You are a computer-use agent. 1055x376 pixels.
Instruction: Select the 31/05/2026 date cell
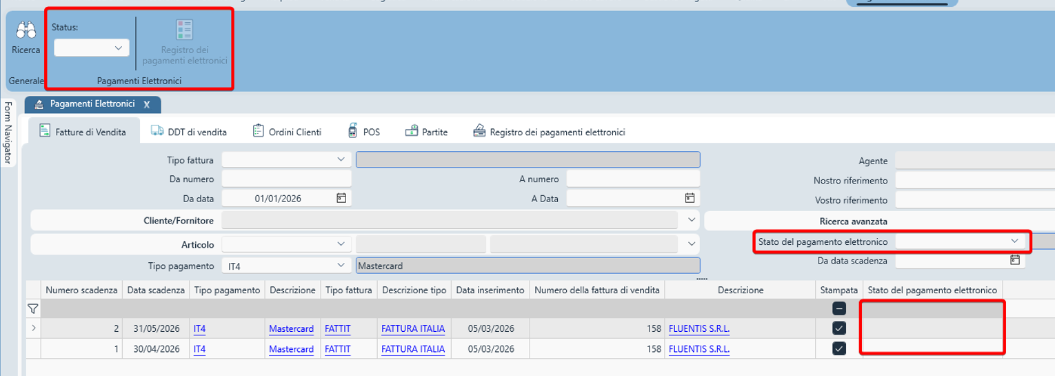click(156, 329)
